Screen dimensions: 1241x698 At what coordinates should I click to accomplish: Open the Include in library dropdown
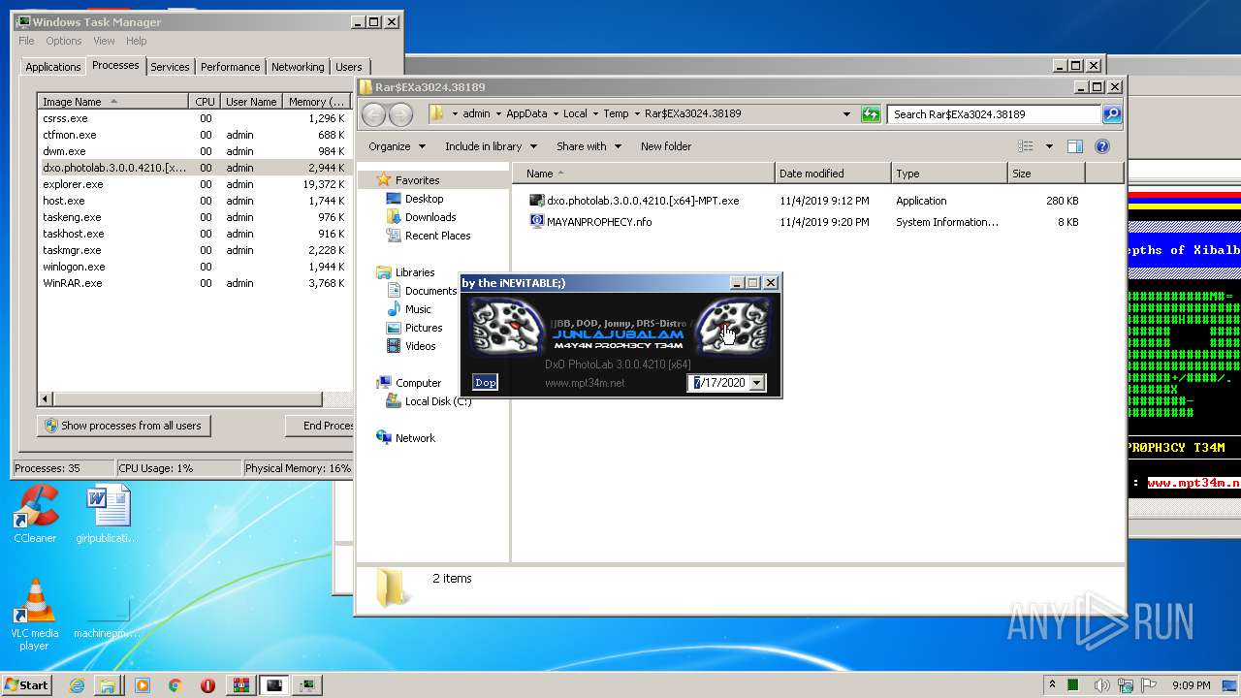pyautogui.click(x=491, y=146)
